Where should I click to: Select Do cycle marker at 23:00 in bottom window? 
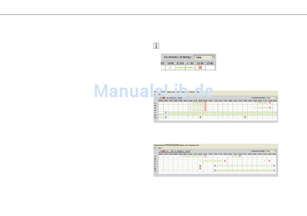point(274,171)
